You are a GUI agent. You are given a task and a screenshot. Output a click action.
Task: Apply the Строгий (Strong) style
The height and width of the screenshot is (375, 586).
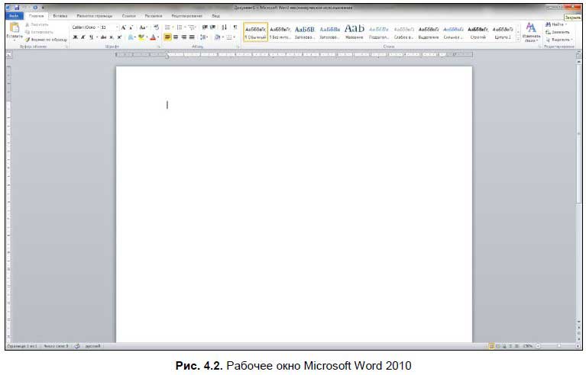[478, 32]
